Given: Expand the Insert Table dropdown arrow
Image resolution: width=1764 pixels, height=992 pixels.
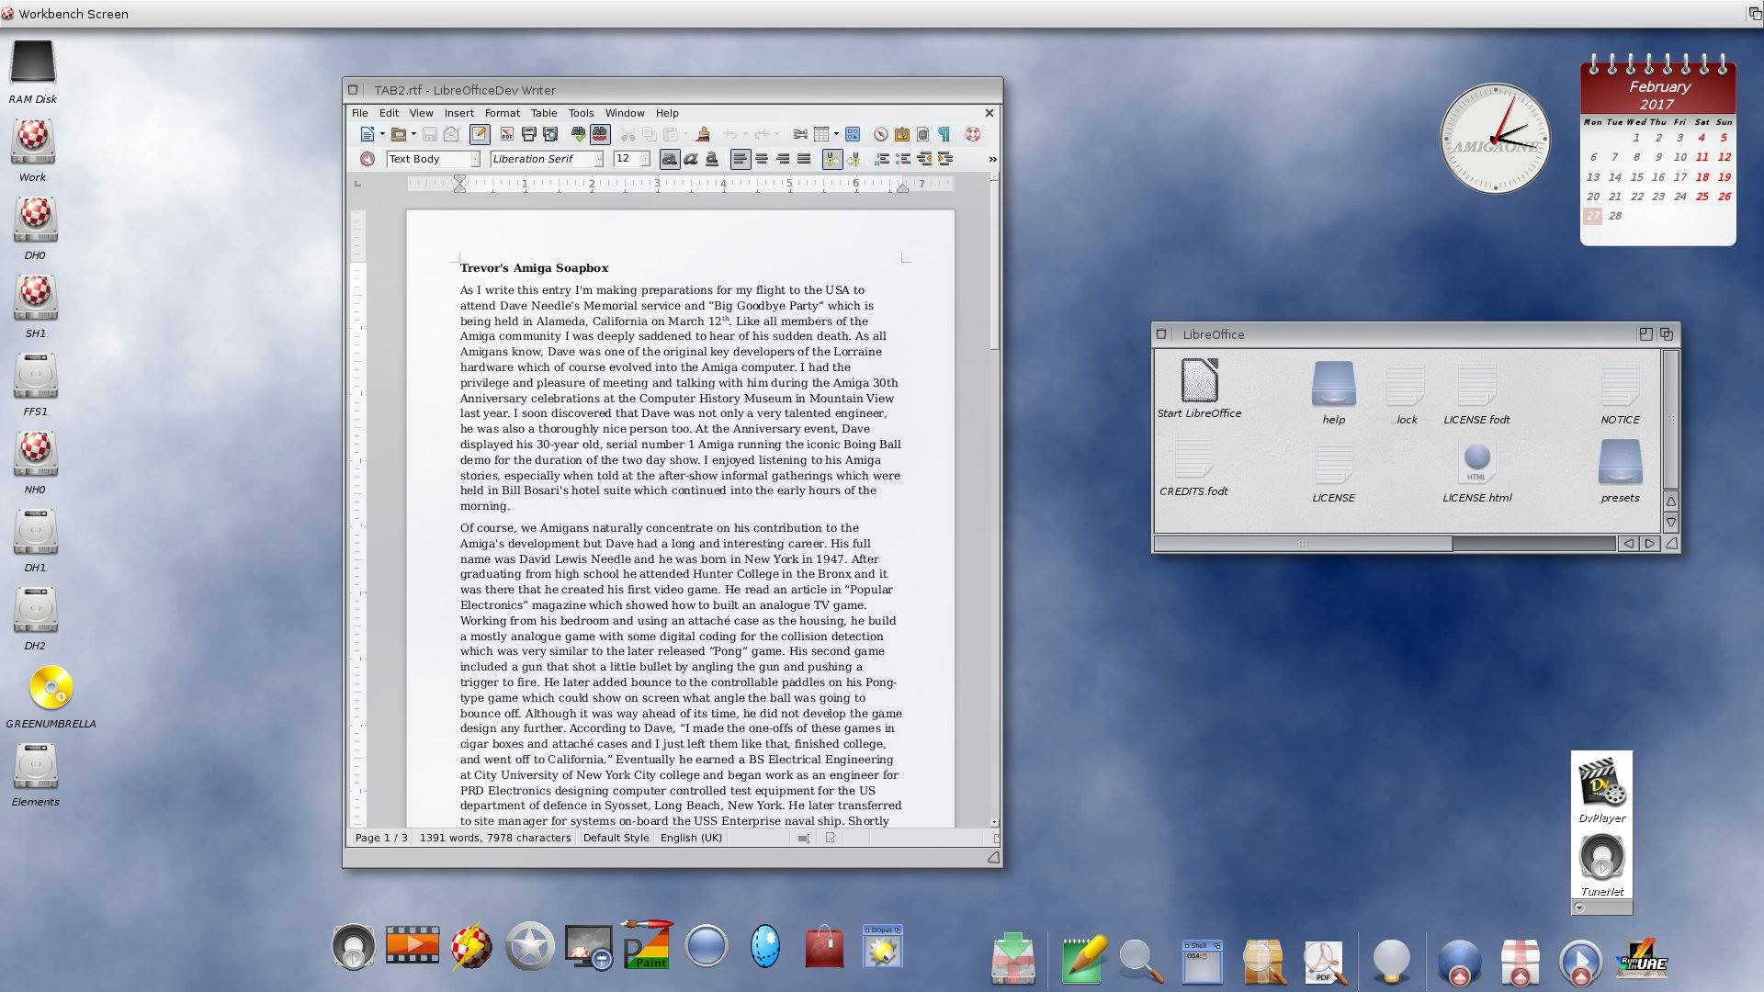Looking at the screenshot, I should tap(836, 134).
